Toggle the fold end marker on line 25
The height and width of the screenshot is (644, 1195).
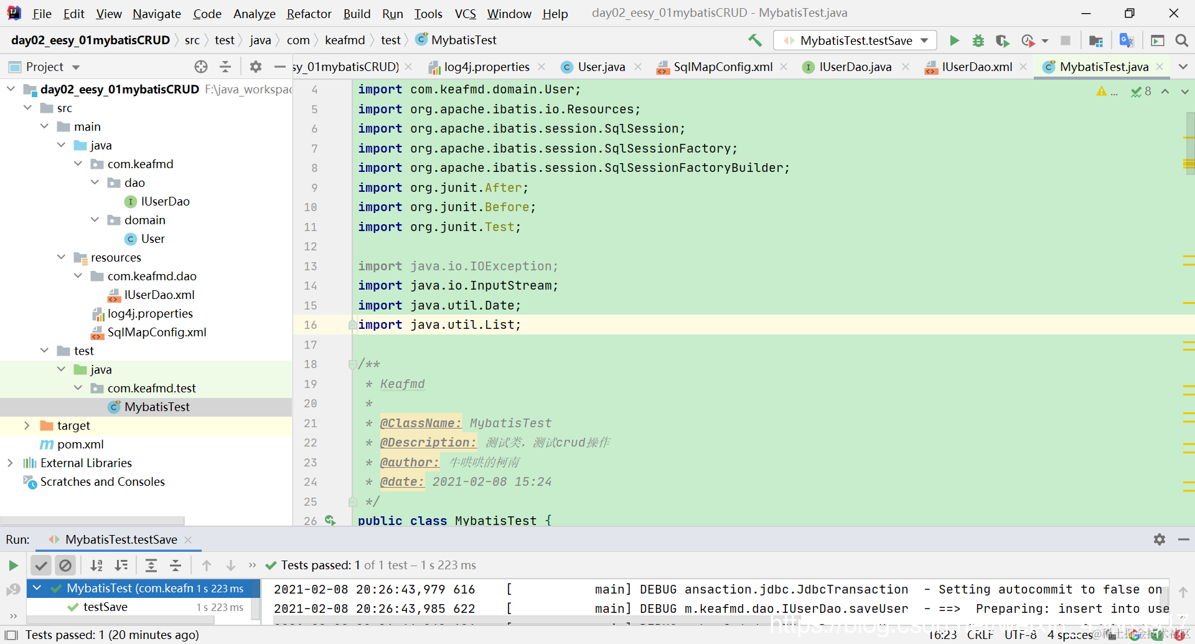pos(352,501)
